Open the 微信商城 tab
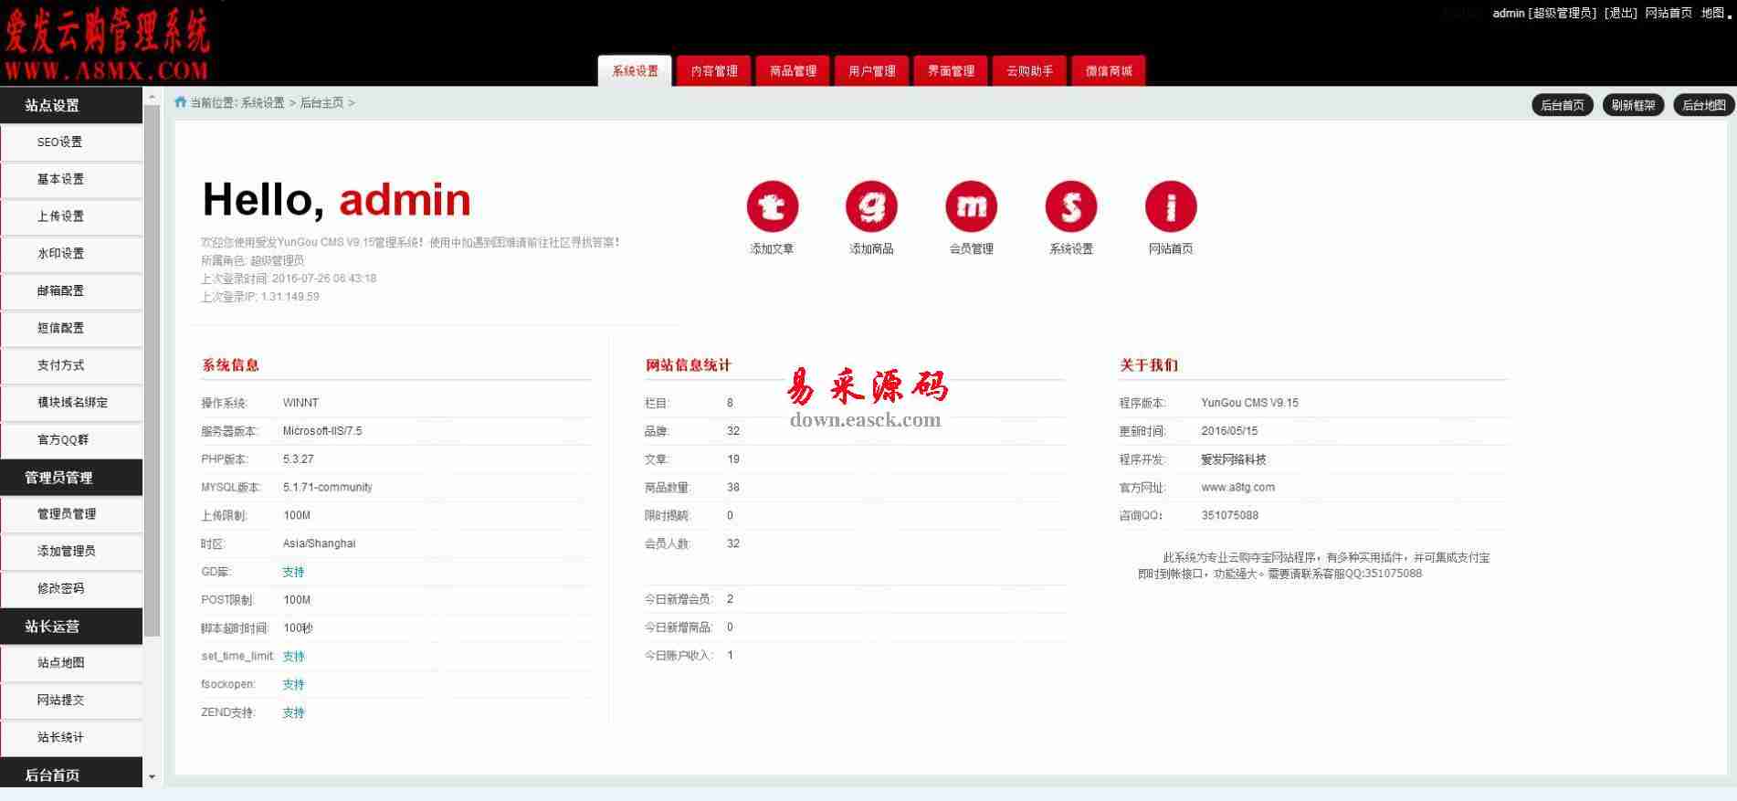This screenshot has height=801, width=1737. pos(1109,71)
